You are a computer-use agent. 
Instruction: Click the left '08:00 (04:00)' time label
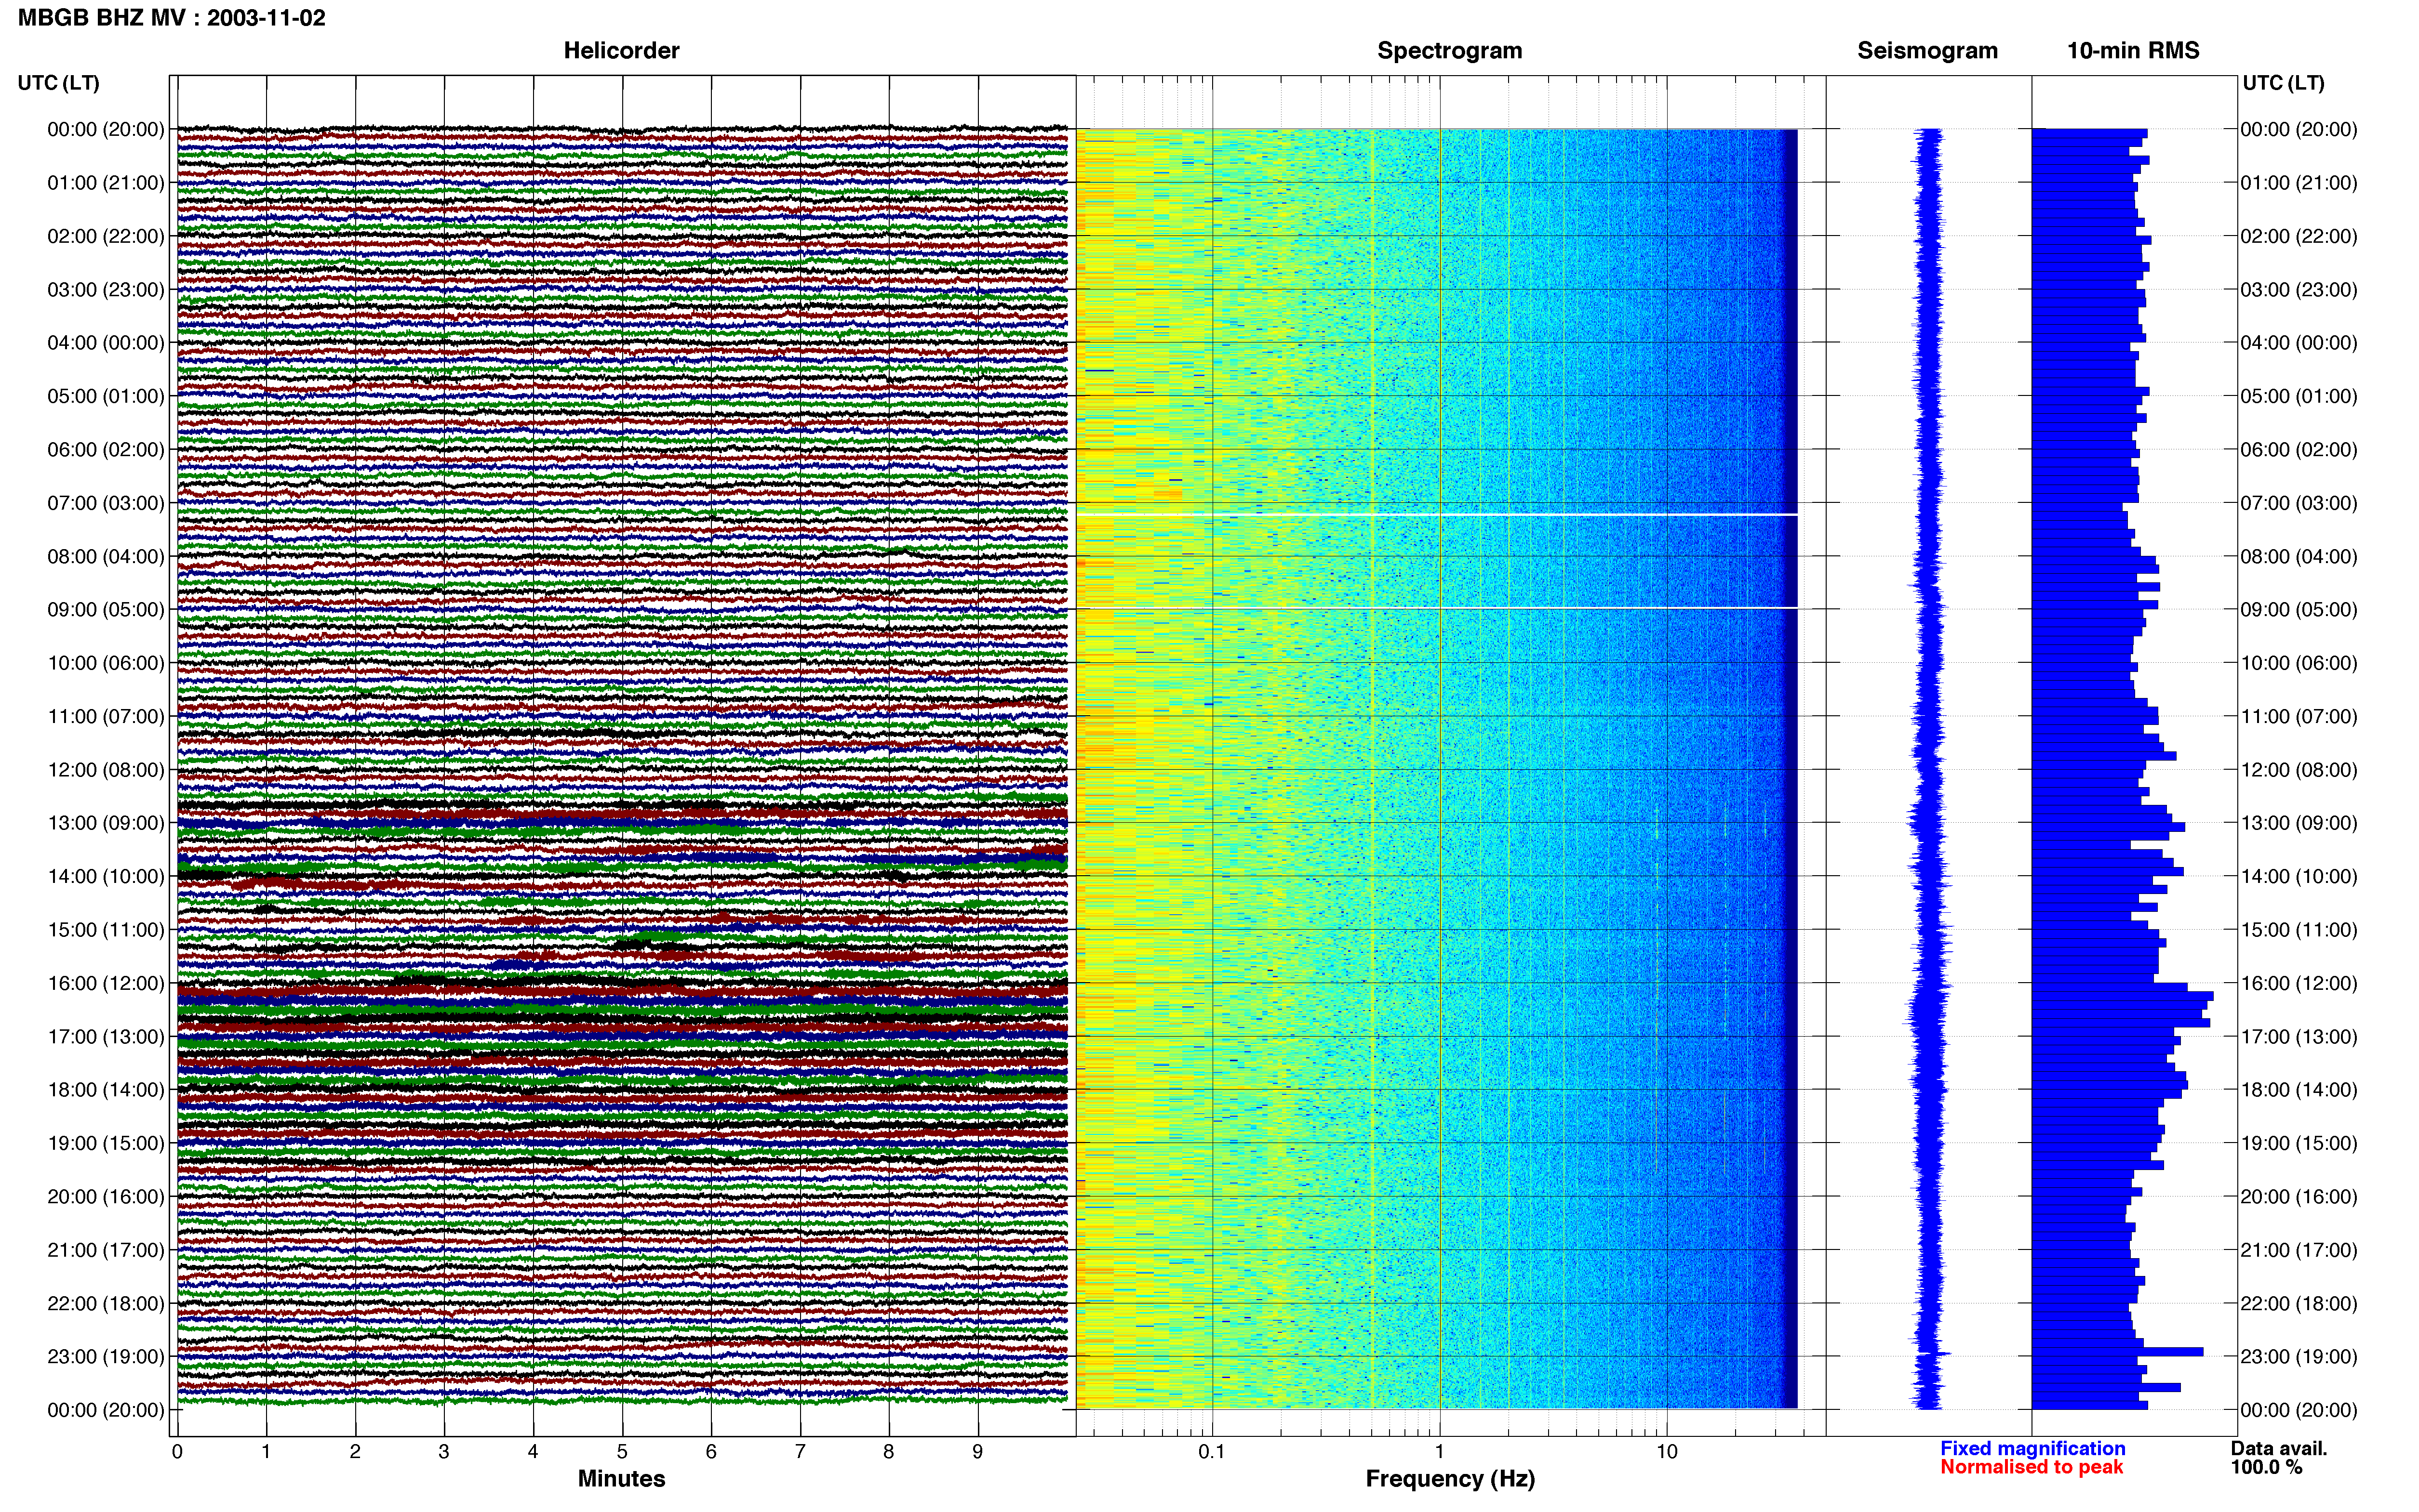[x=106, y=556]
